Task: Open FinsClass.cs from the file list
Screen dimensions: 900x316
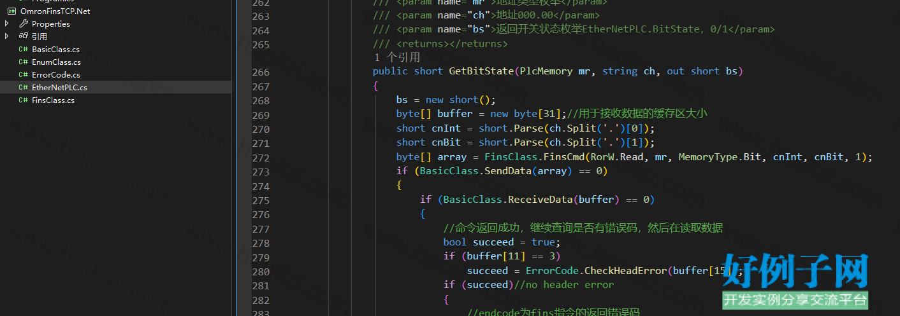Action: coord(53,100)
